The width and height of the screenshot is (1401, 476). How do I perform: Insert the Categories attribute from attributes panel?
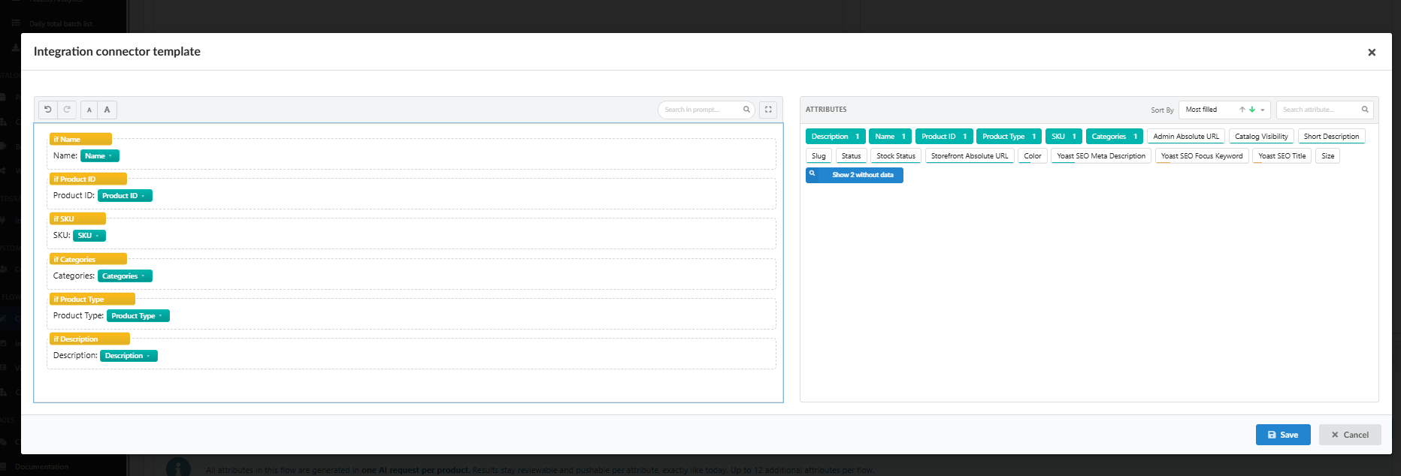1114,137
